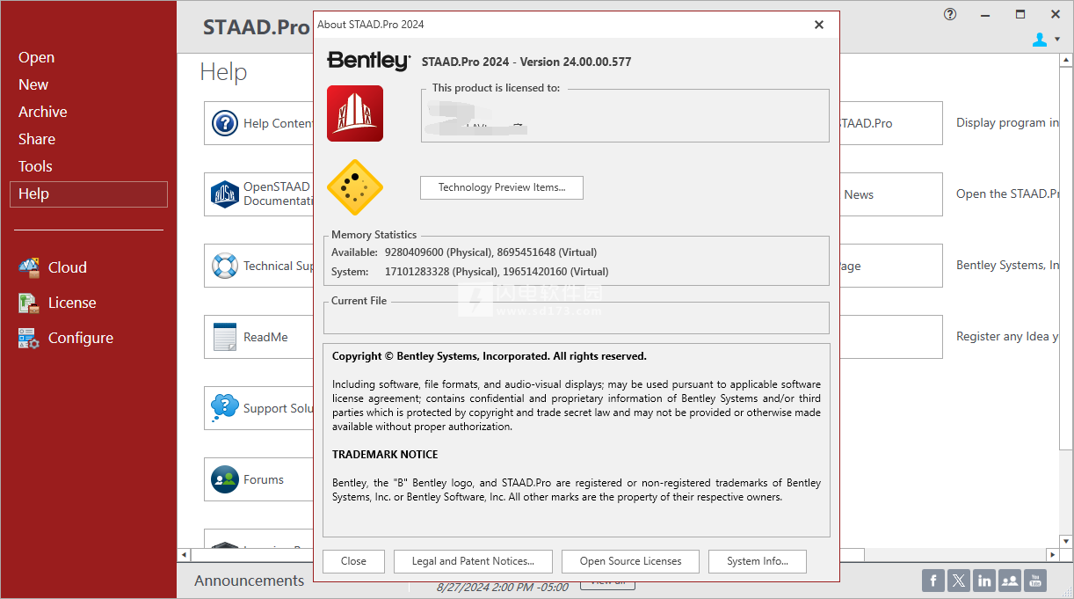
Task: Open the Communities group icon
Action: (1010, 581)
